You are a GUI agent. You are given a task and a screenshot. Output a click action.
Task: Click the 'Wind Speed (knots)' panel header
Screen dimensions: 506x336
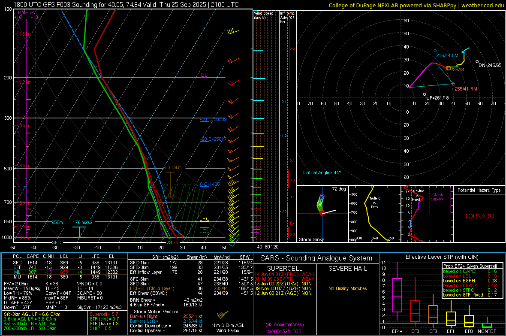[x=264, y=15]
